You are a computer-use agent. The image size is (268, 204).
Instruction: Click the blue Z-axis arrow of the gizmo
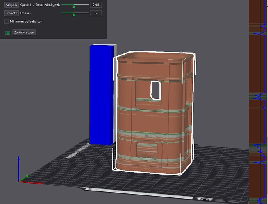(18, 168)
